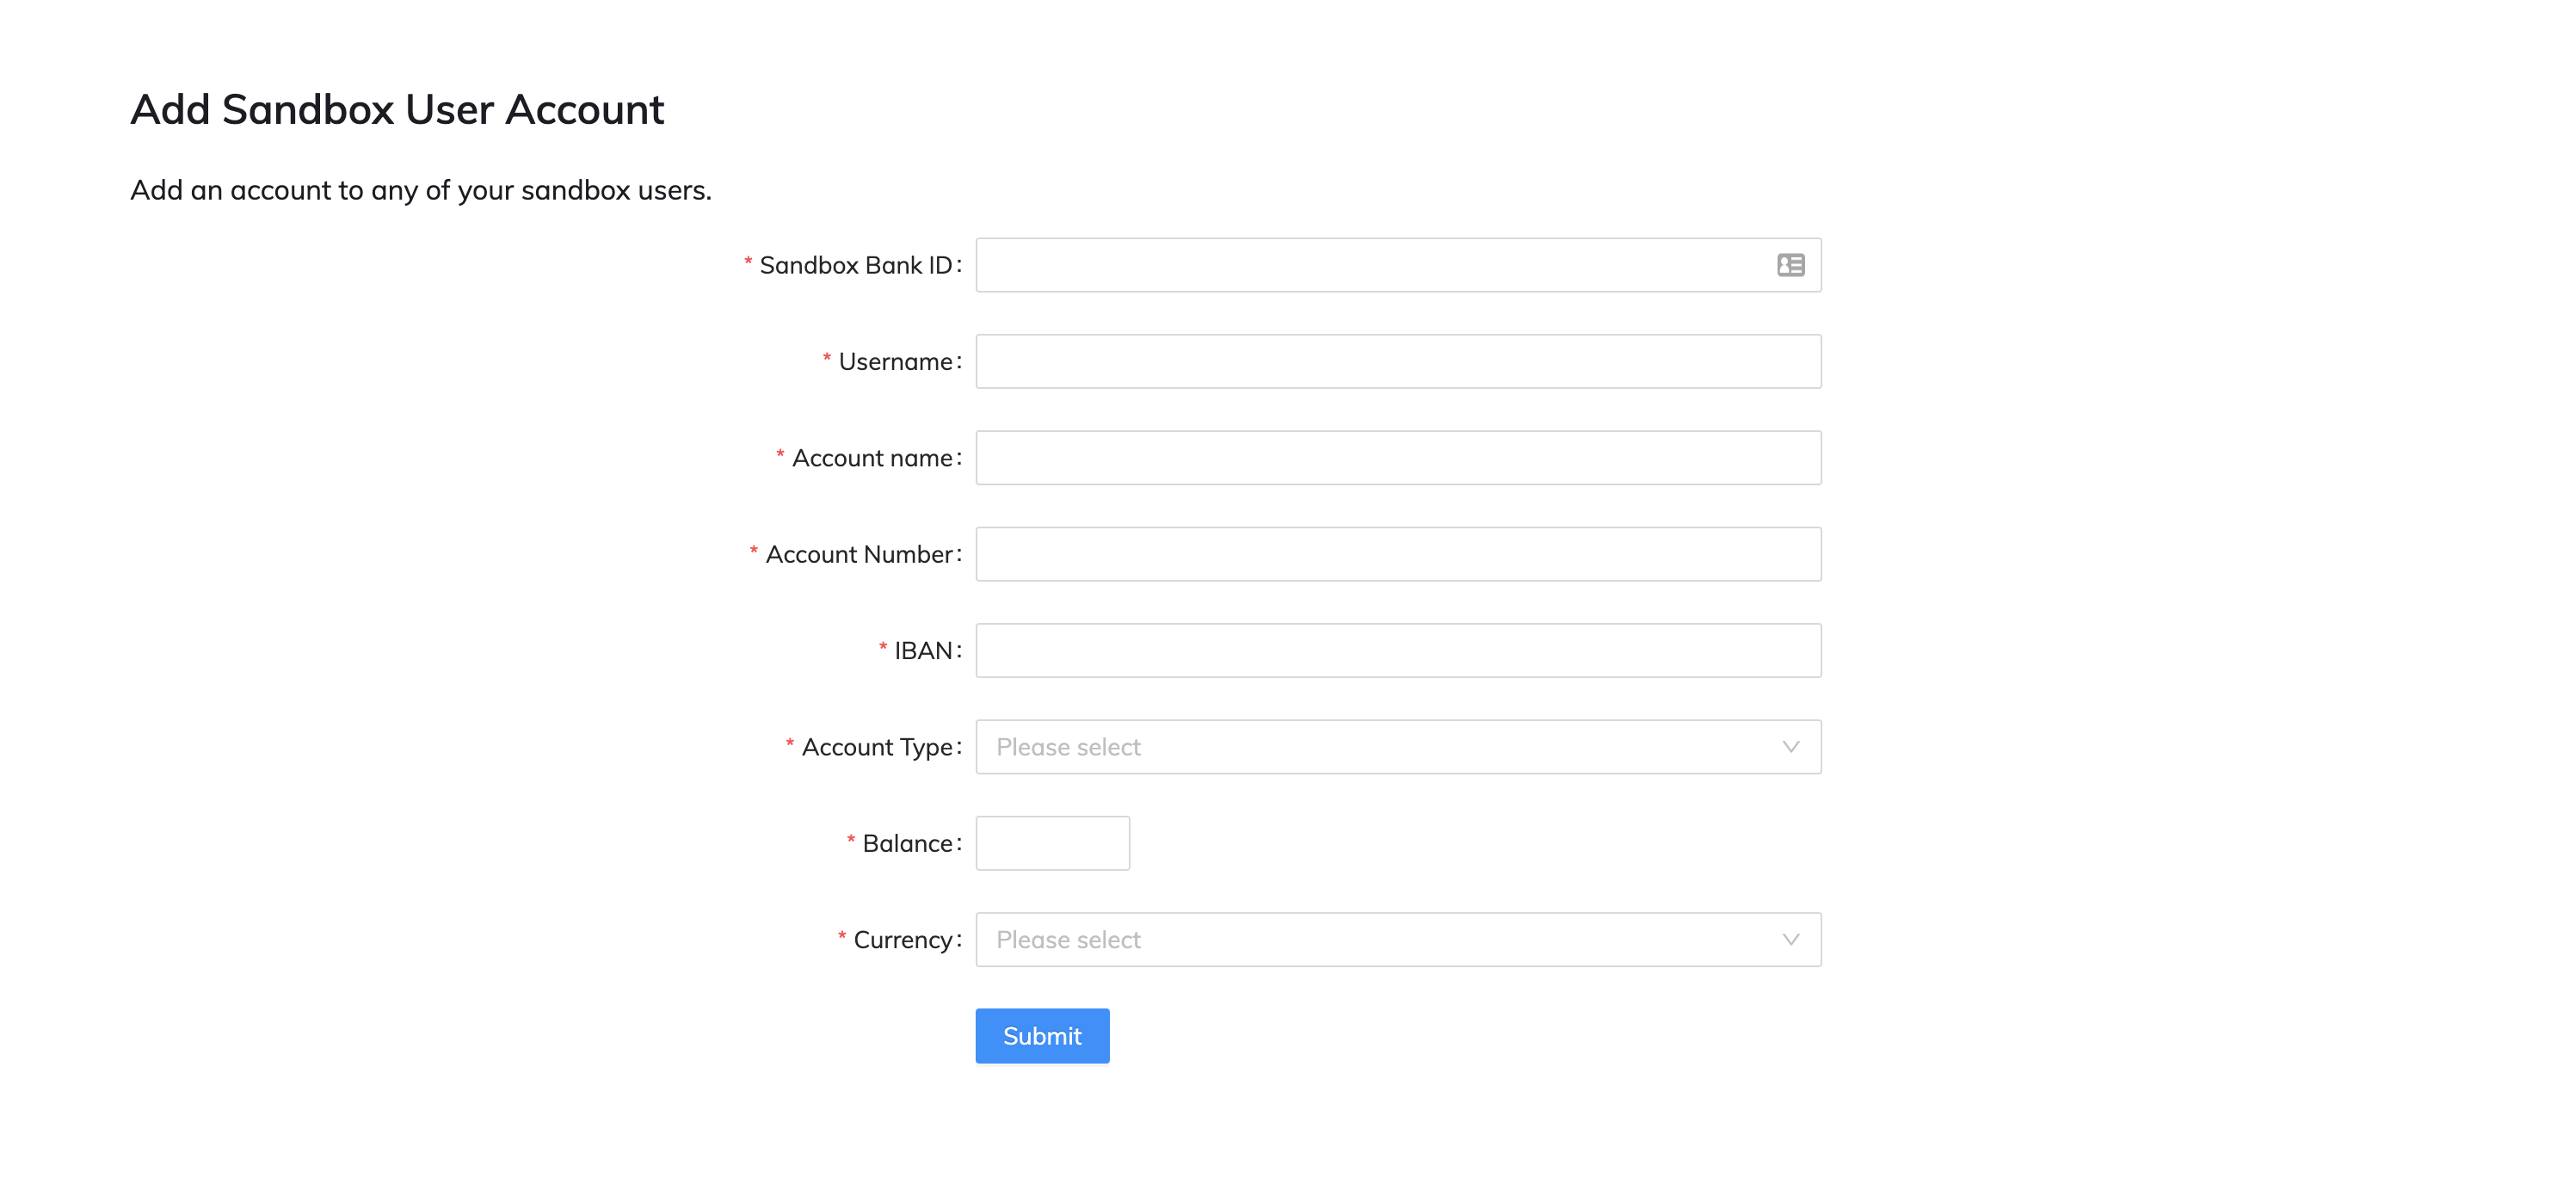
Task: Submit the sandbox account form
Action: point(1042,1036)
